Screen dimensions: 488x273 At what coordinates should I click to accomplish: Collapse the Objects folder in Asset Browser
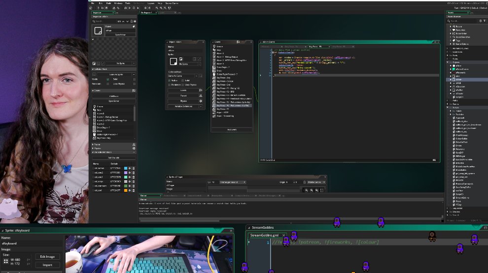[448, 62]
